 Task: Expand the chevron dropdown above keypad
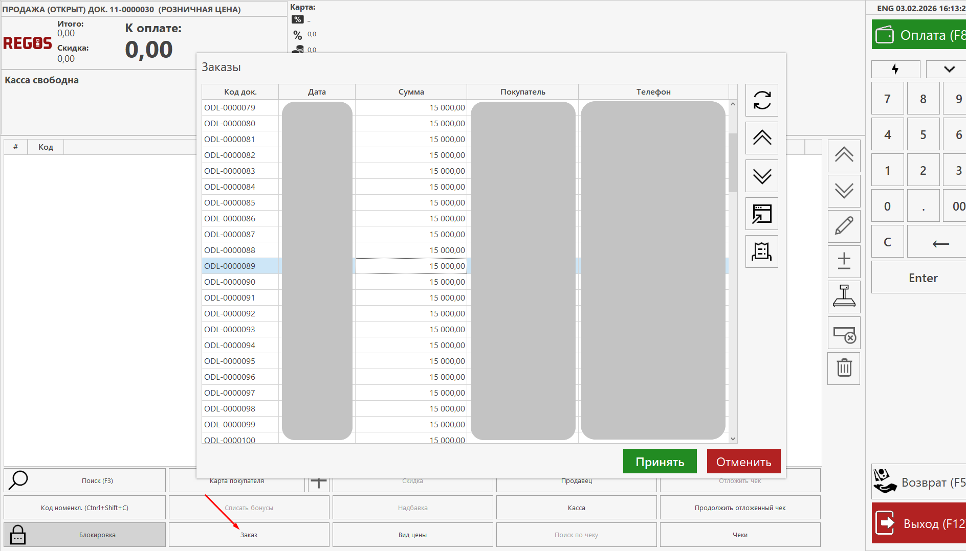click(949, 69)
